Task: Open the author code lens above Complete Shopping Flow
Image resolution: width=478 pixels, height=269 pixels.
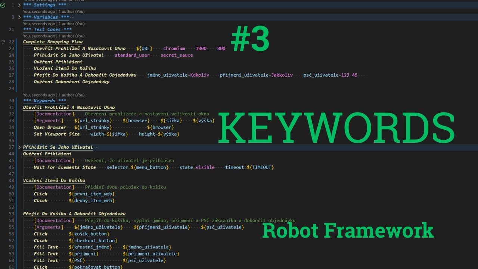Action: point(54,36)
